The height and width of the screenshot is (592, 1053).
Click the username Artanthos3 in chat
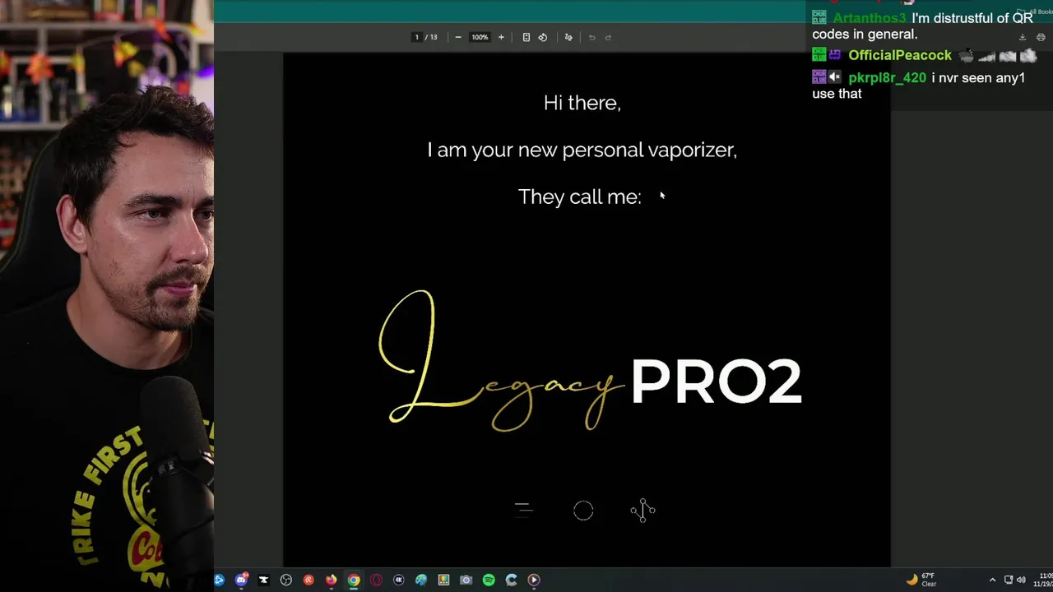(x=870, y=18)
